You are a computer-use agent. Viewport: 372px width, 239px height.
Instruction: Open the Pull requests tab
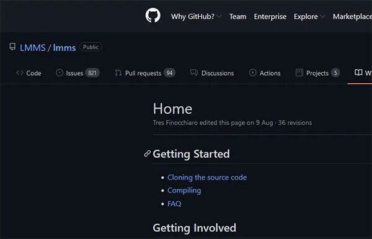(x=145, y=73)
